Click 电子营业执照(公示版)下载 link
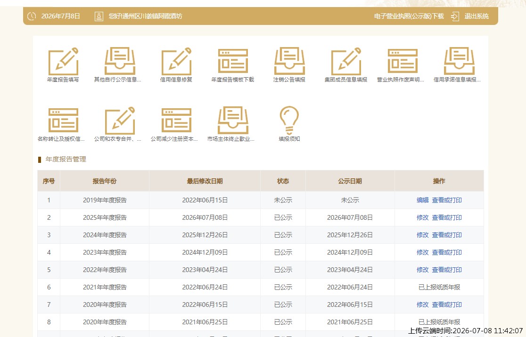Image resolution: width=526 pixels, height=337 pixels. 409,16
